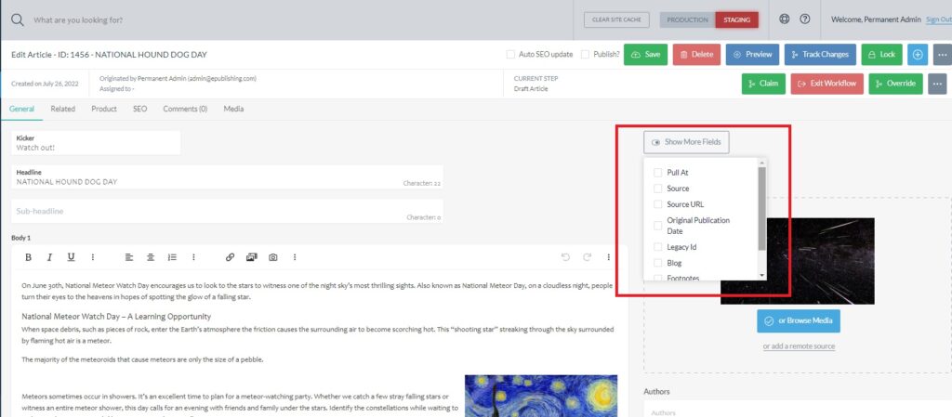Click the blue plus add icon
The image size is (952, 417).
[x=918, y=55]
